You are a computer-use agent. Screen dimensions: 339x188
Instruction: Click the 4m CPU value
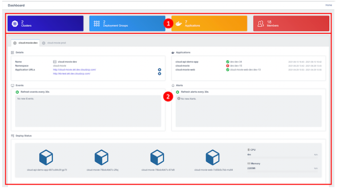tap(249, 155)
